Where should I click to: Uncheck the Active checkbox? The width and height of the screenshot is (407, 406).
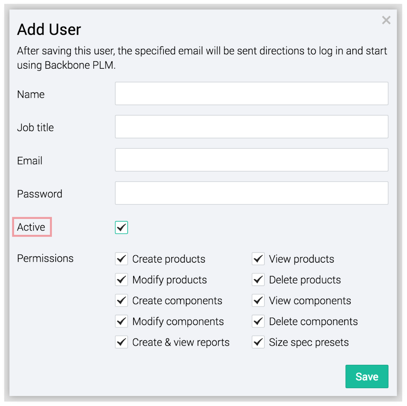[121, 227]
